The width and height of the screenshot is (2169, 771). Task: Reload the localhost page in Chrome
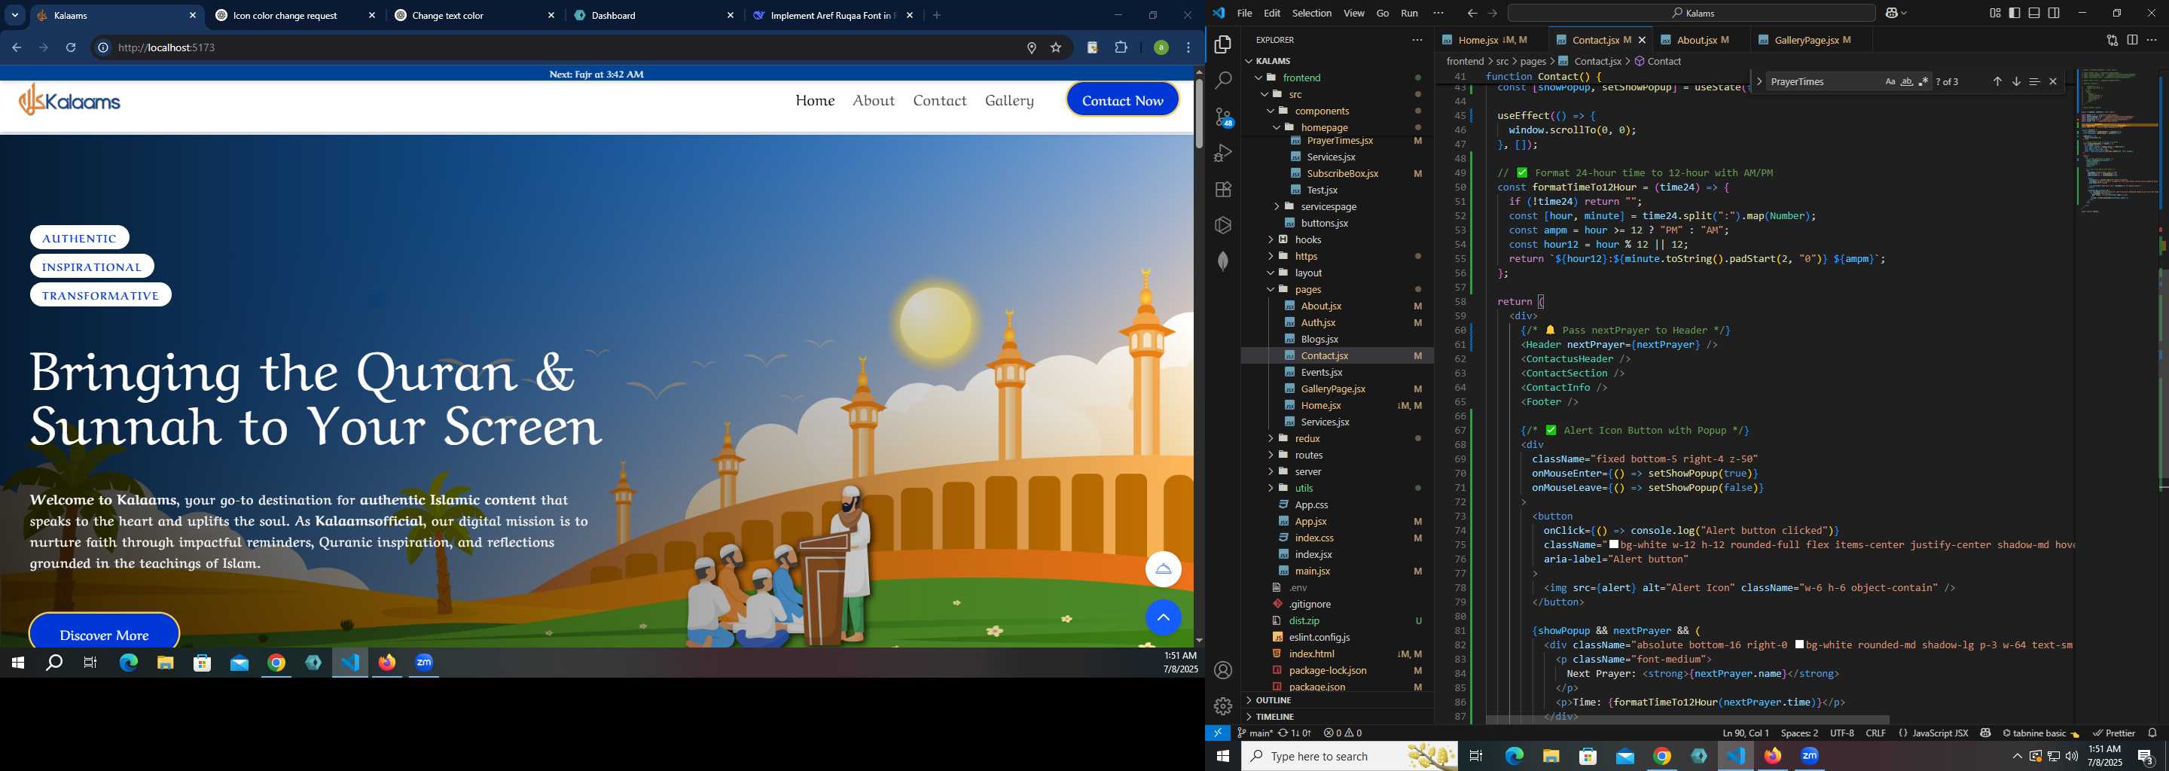pyautogui.click(x=71, y=48)
